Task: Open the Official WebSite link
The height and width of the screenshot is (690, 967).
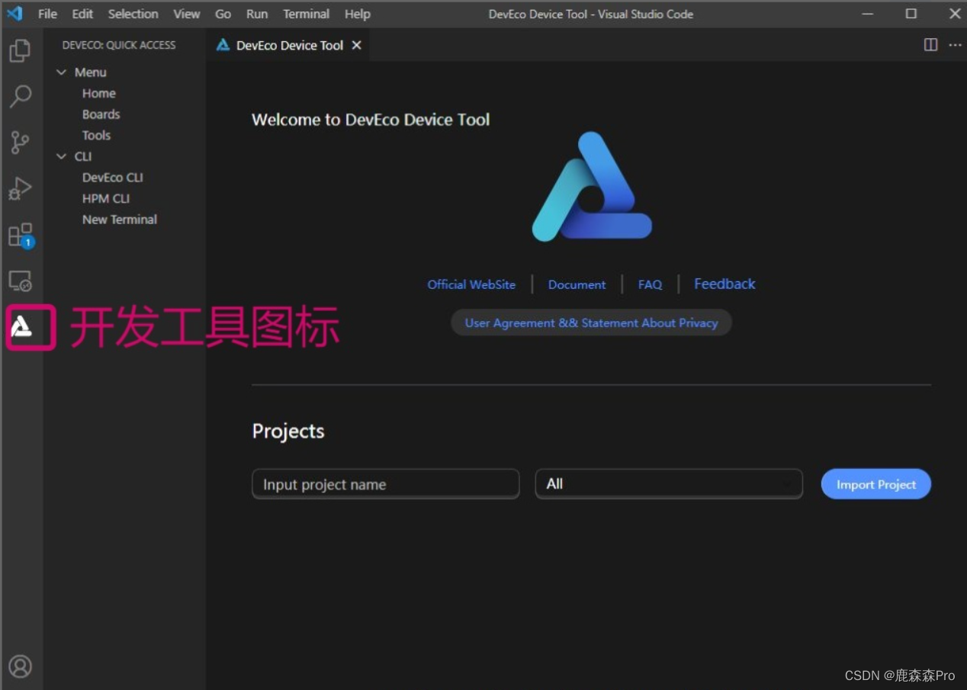Action: (x=471, y=284)
